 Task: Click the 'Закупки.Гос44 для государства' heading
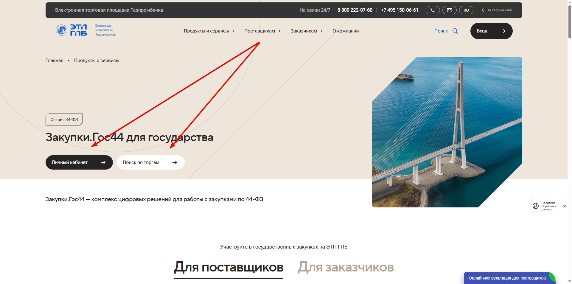point(129,137)
